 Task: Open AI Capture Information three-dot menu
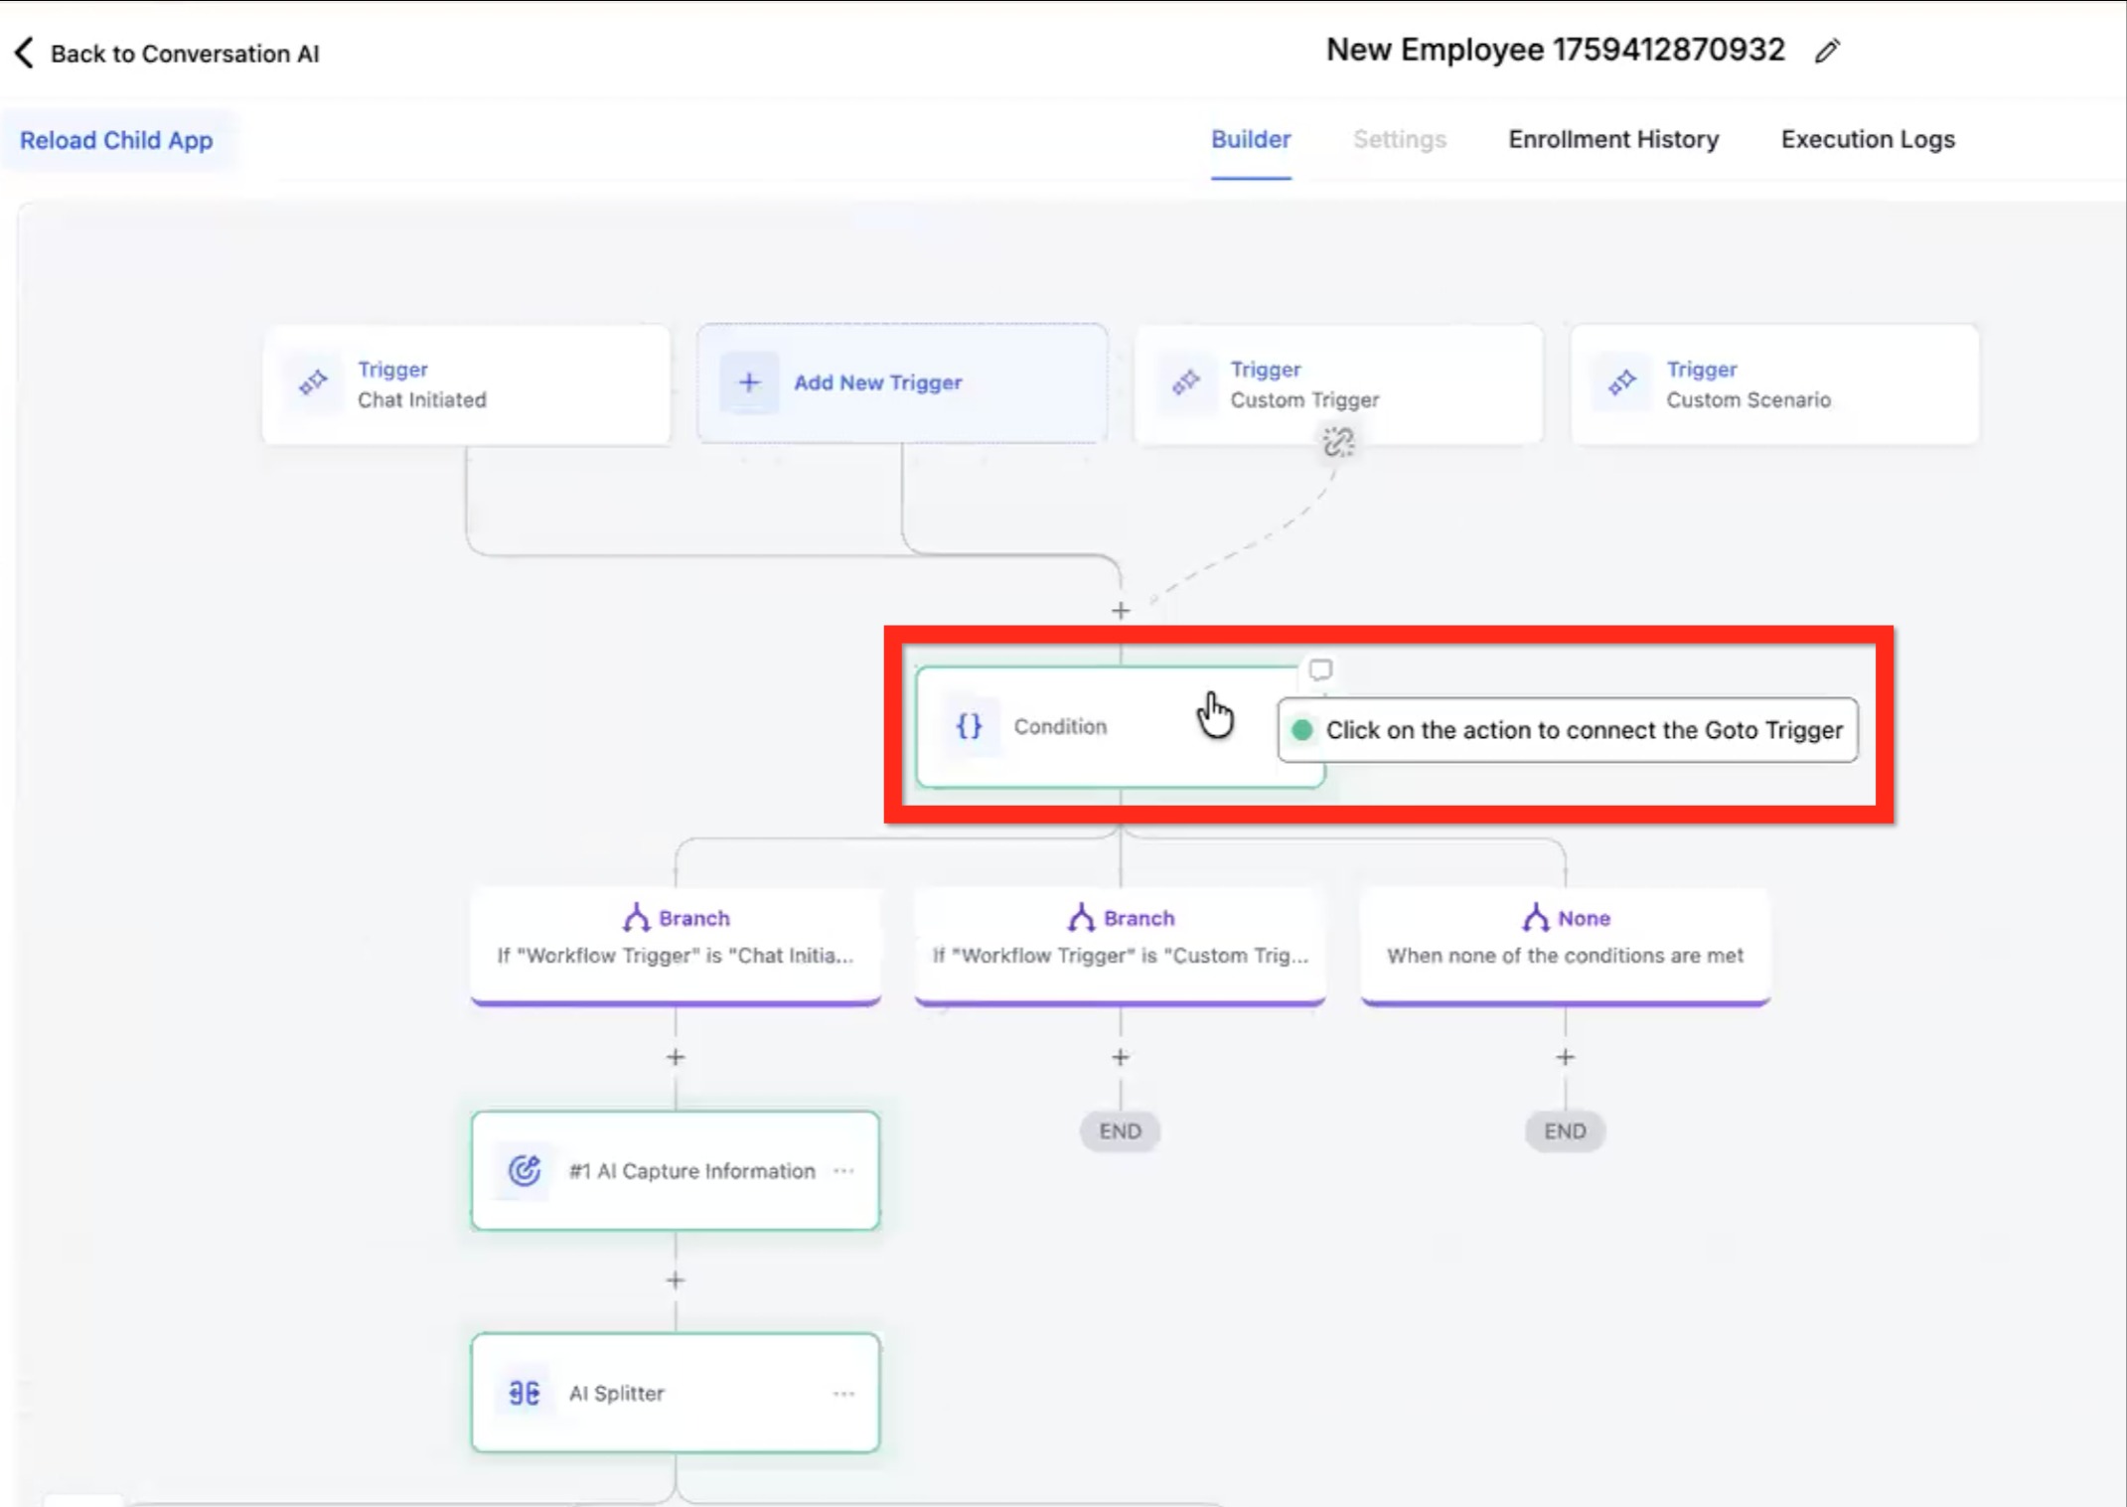[843, 1170]
